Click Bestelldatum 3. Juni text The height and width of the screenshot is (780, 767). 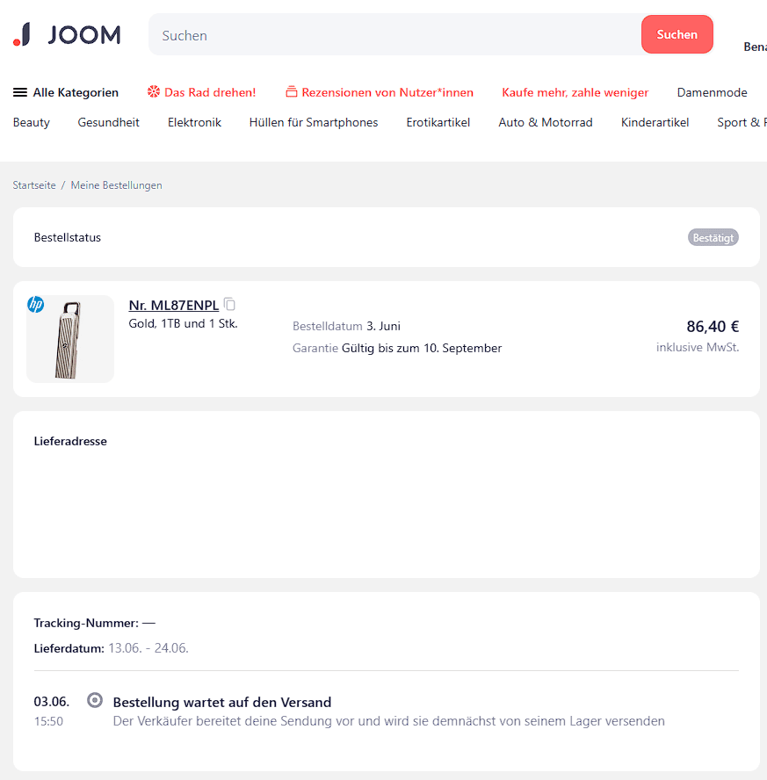[346, 327]
